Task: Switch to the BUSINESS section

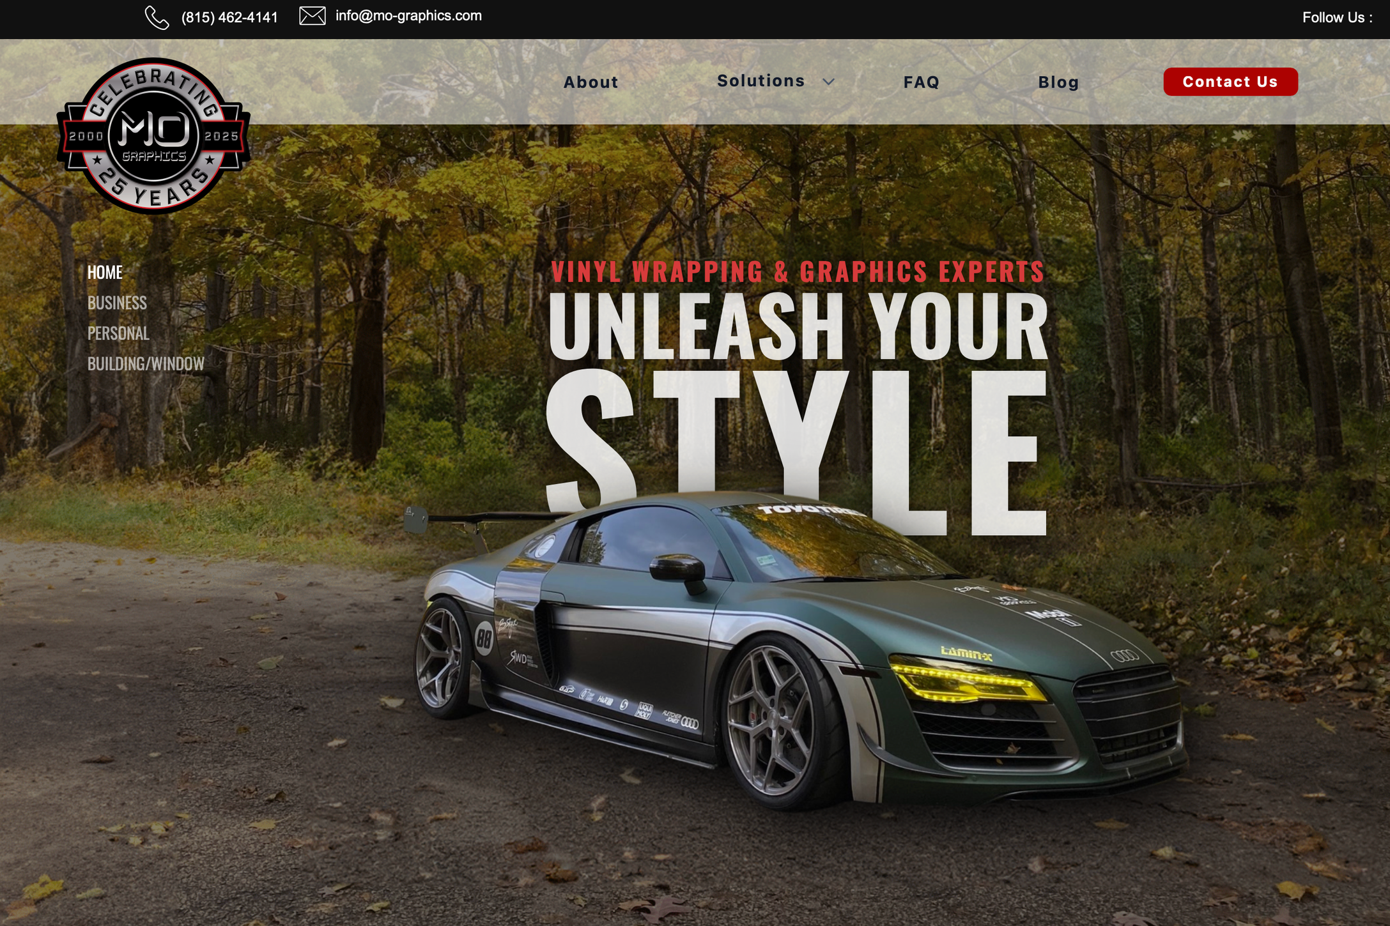Action: point(117,303)
